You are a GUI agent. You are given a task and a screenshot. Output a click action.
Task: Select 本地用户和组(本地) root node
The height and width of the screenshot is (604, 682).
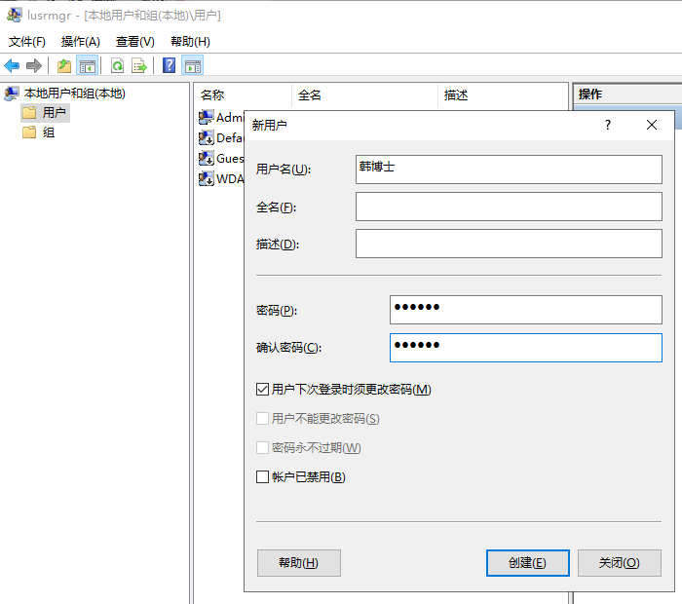click(x=74, y=94)
